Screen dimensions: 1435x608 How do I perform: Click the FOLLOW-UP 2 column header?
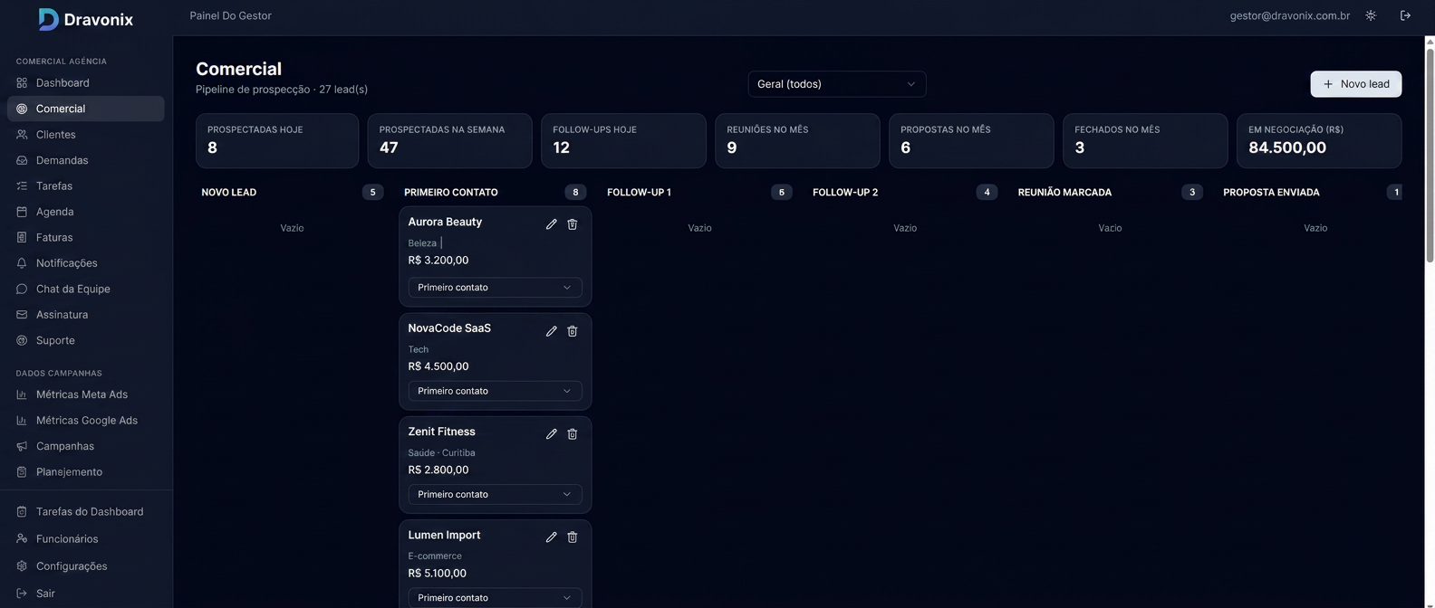(845, 193)
